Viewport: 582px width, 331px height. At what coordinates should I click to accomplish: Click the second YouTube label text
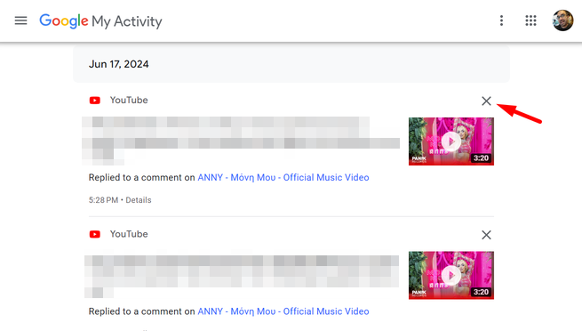tap(129, 234)
